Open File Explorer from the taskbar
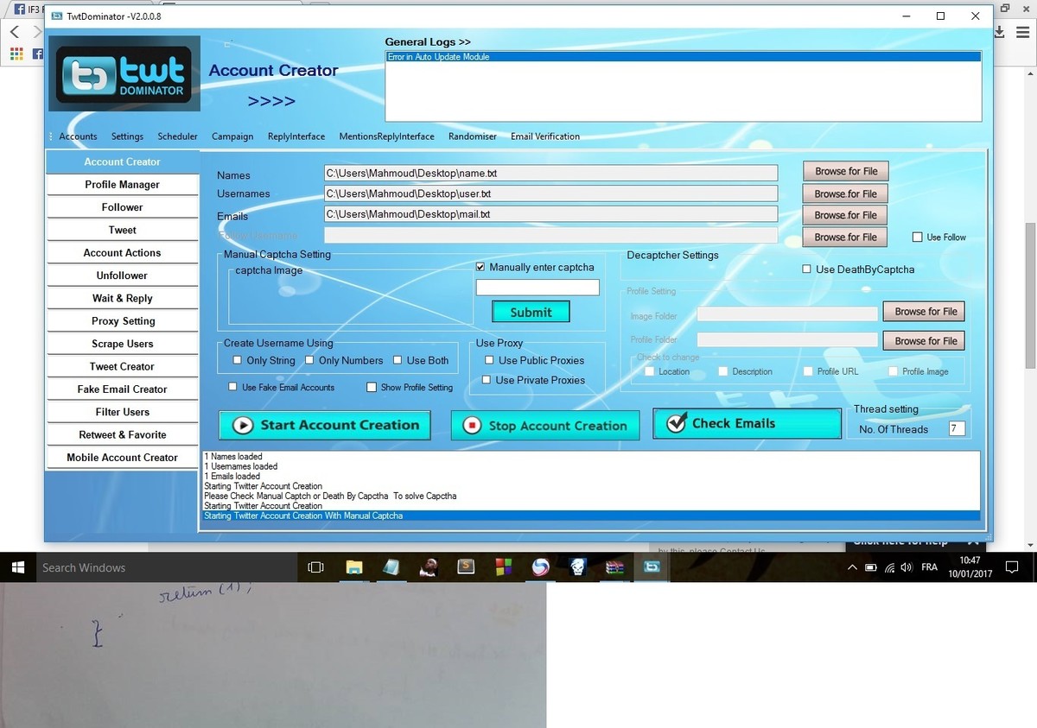1037x728 pixels. [354, 567]
